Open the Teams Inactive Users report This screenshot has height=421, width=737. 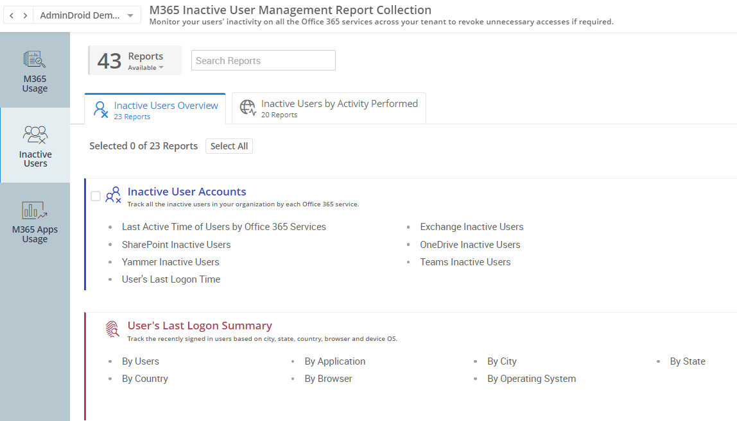(x=465, y=261)
